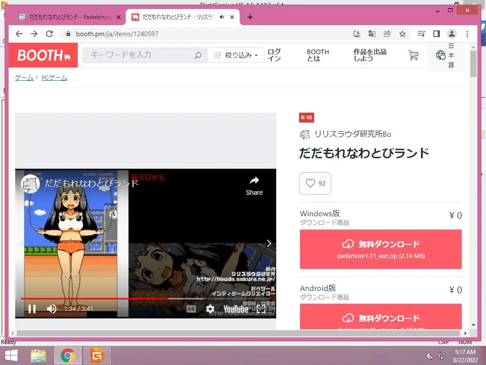Open the video title だだもれなわとびランド

[91, 183]
